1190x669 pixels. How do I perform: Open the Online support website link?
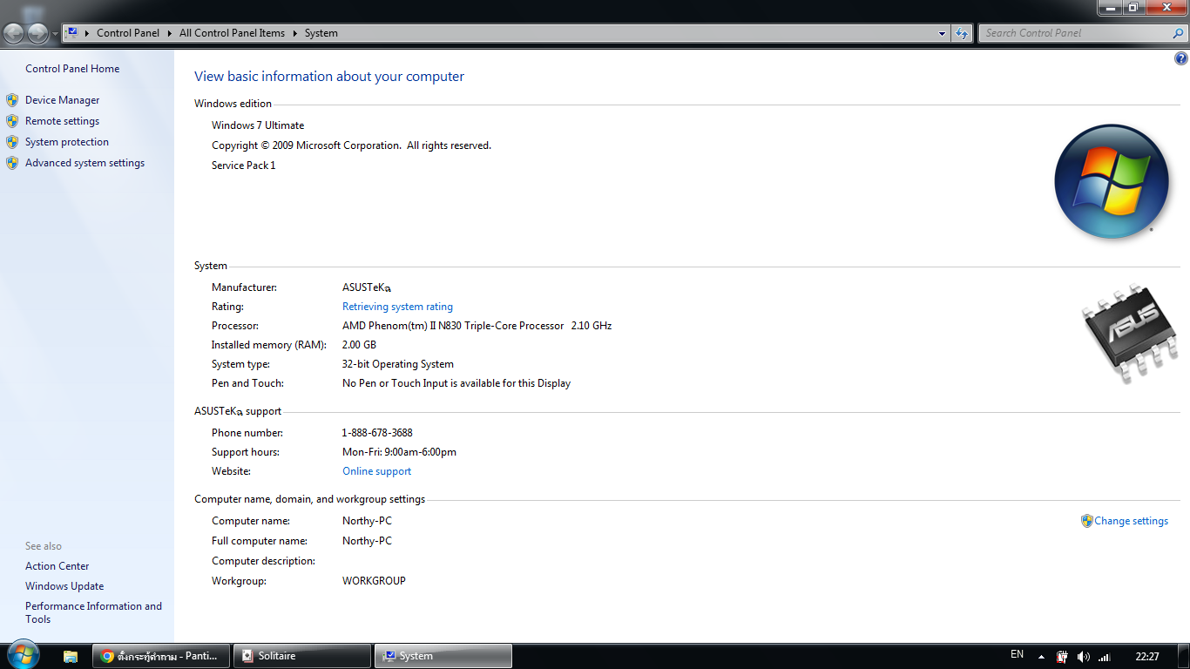point(376,471)
